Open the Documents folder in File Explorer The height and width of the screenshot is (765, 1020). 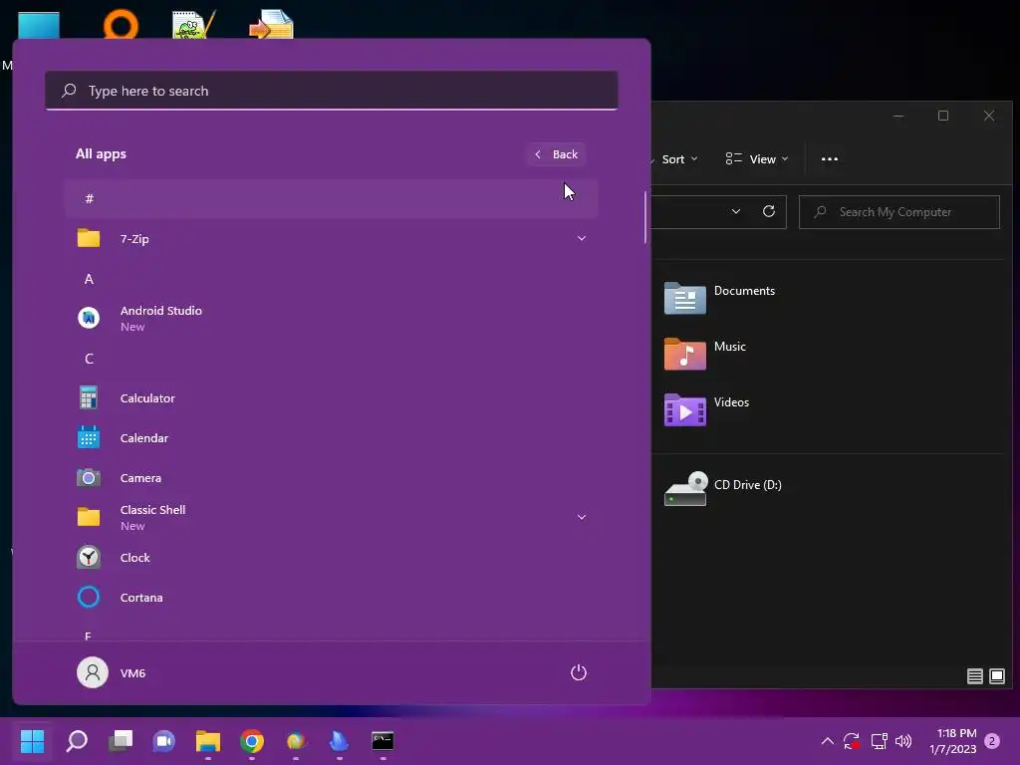[719, 299]
